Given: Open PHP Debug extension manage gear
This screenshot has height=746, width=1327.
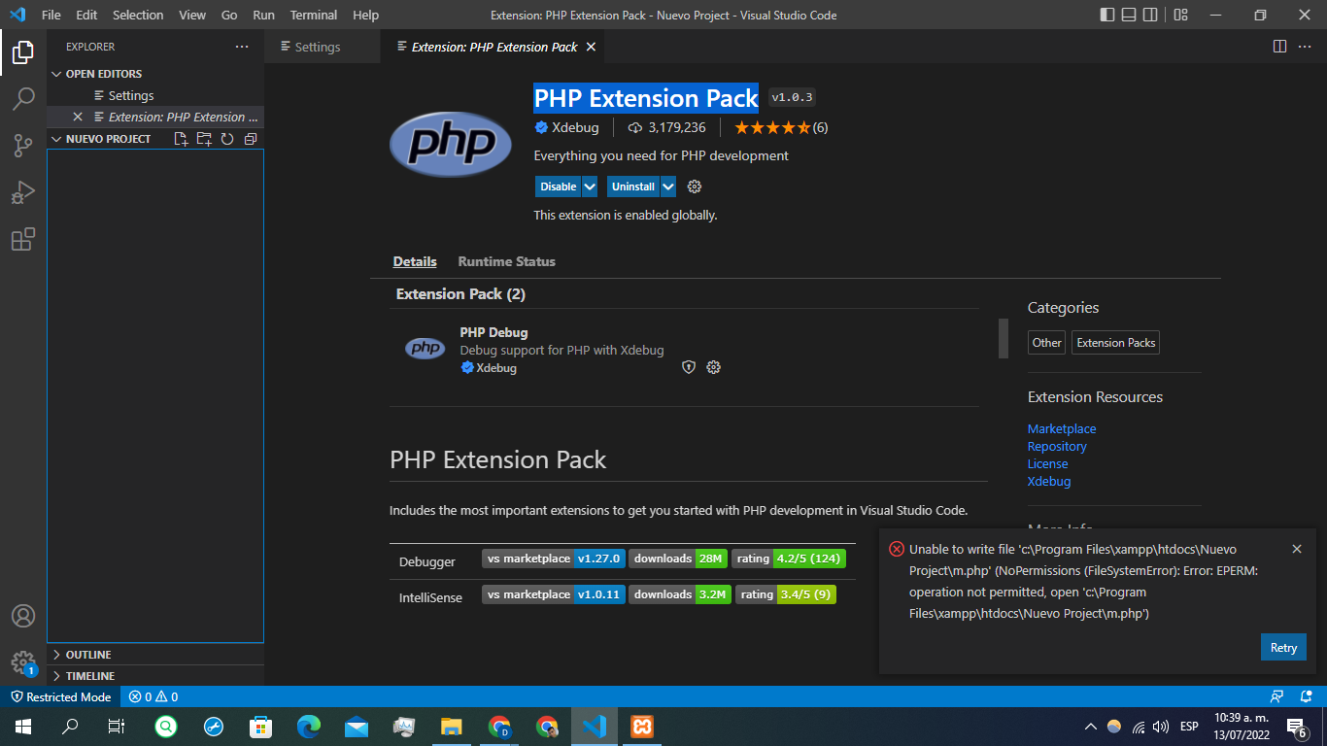Looking at the screenshot, I should 714,367.
